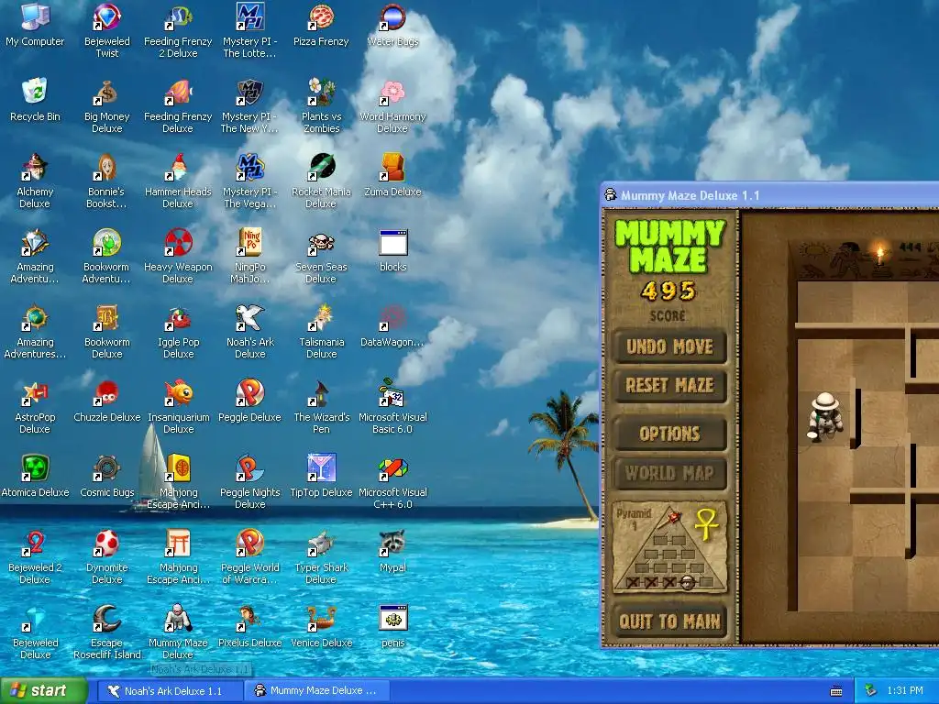
Task: Click the system tray icon beside clock
Action: tap(870, 691)
